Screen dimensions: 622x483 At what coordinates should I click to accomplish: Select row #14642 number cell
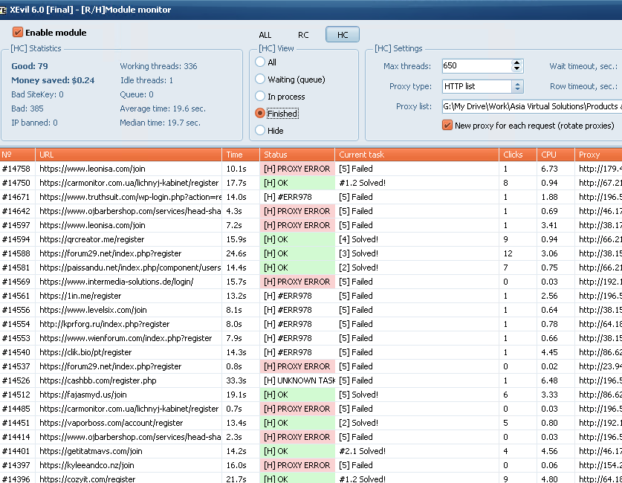coord(17,211)
